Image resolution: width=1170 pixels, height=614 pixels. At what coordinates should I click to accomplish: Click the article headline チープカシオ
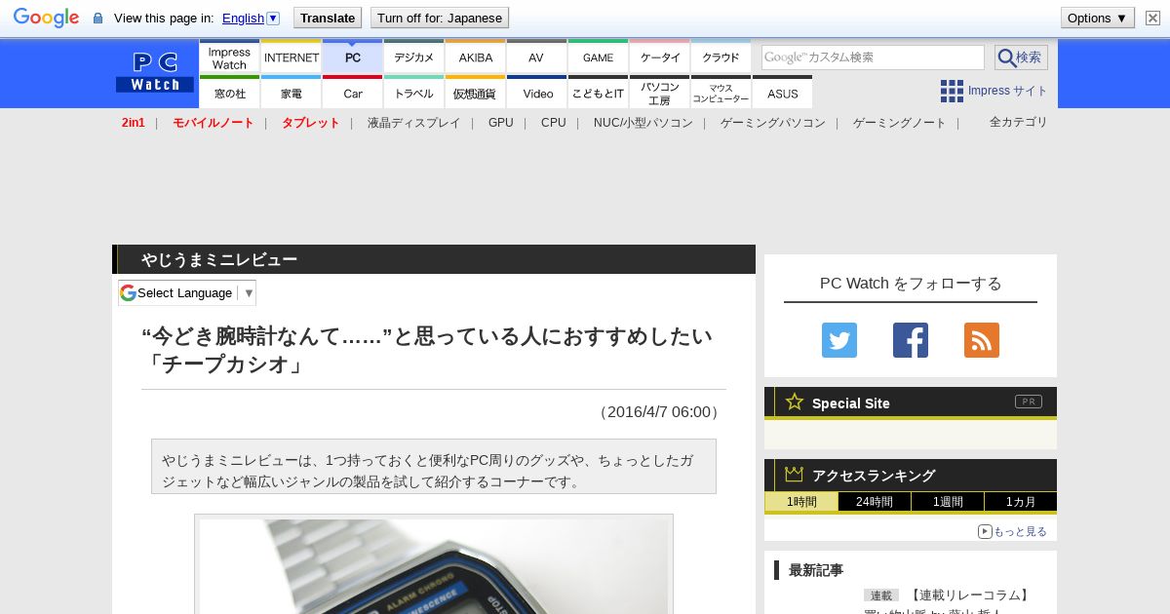click(x=427, y=350)
